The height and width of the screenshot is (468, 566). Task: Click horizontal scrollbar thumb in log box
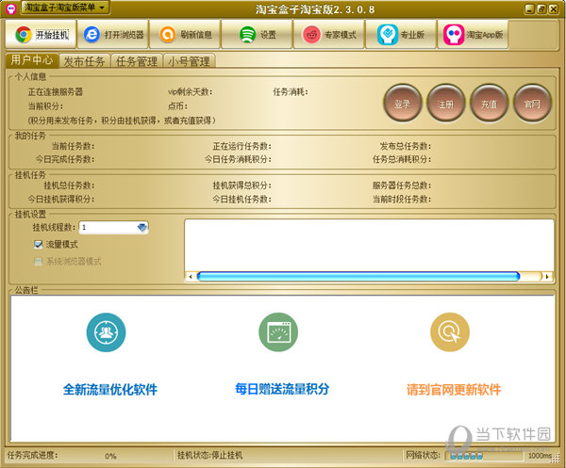coord(358,276)
